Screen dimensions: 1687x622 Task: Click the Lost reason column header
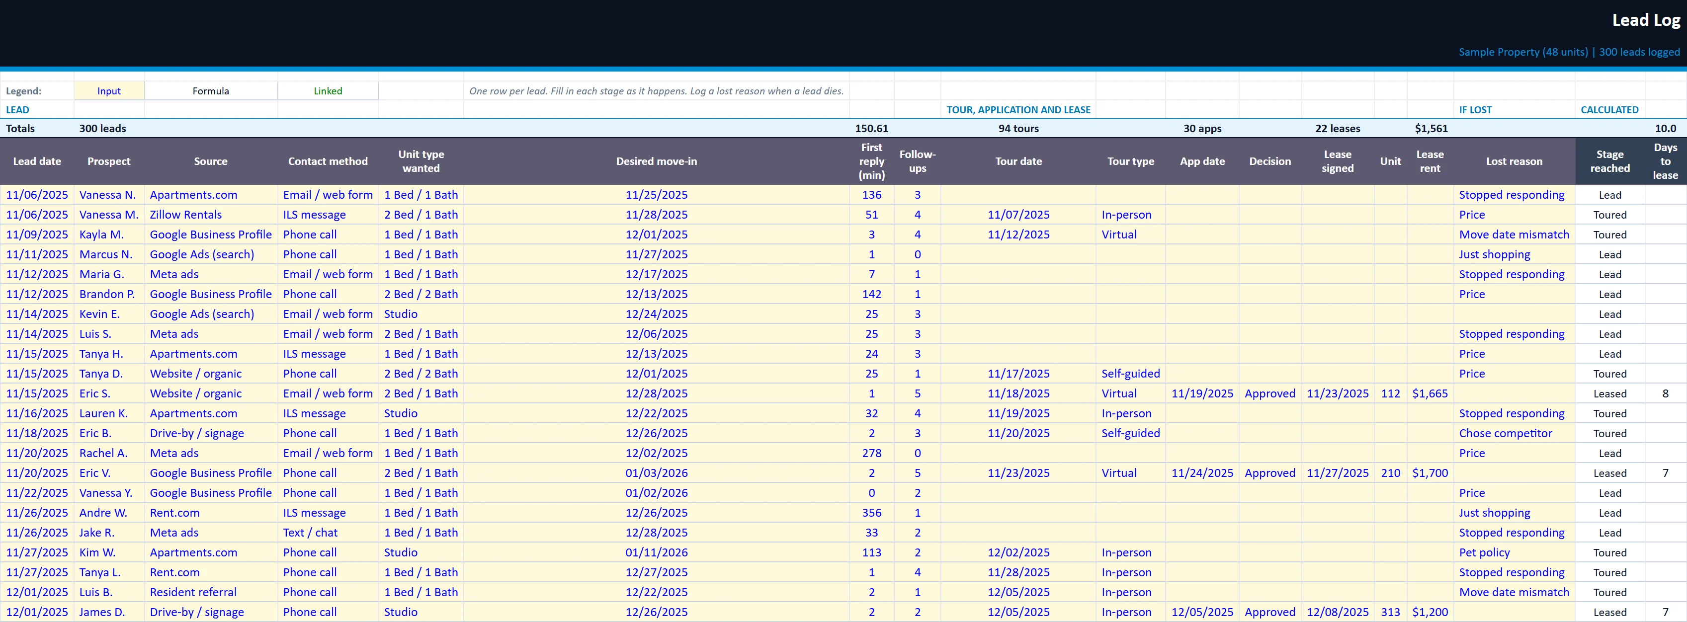[x=1514, y=161]
